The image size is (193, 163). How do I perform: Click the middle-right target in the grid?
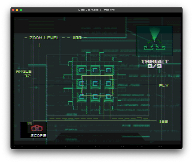109,84
